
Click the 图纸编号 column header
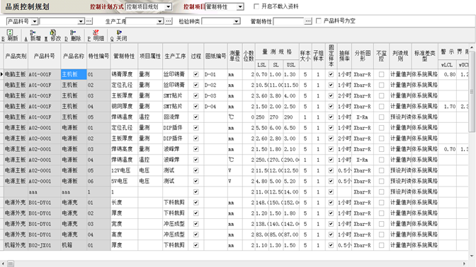[215, 56]
